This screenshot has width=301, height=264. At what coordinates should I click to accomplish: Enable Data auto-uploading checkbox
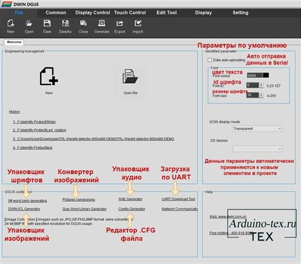point(210,60)
